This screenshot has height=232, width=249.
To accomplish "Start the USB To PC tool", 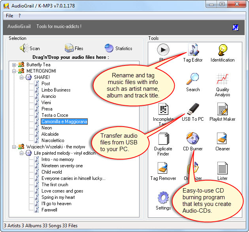I will coord(193,110).
